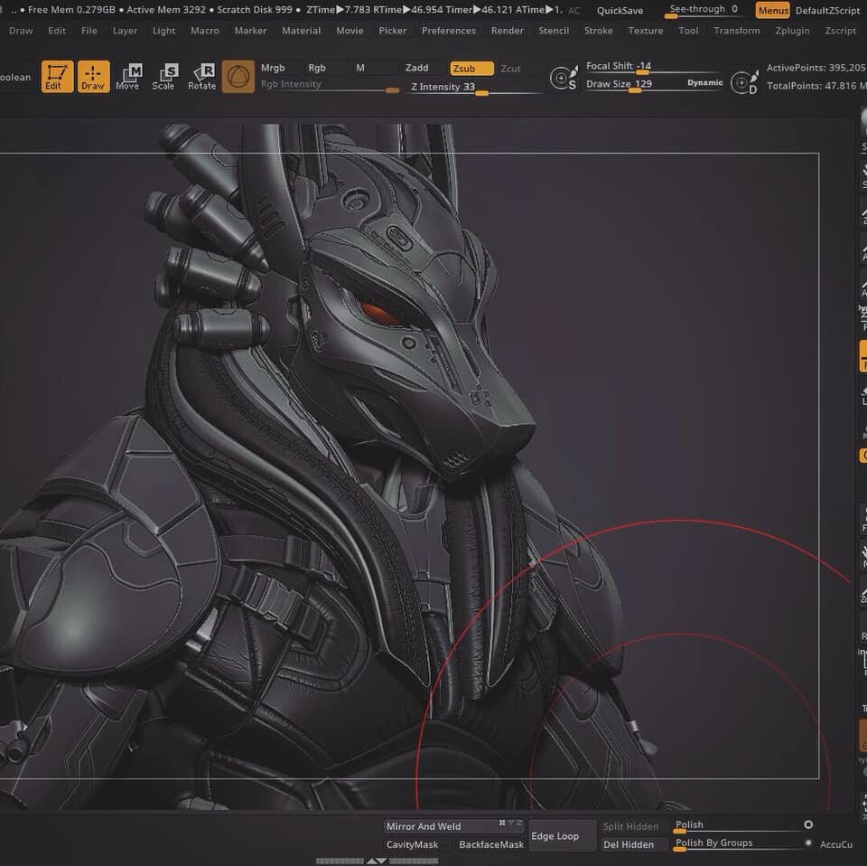Open the File menu
The width and height of the screenshot is (867, 866).
coord(89,31)
